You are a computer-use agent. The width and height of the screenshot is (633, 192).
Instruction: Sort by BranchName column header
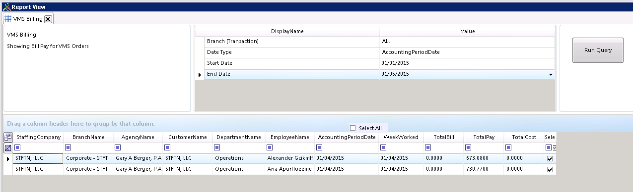(x=88, y=137)
